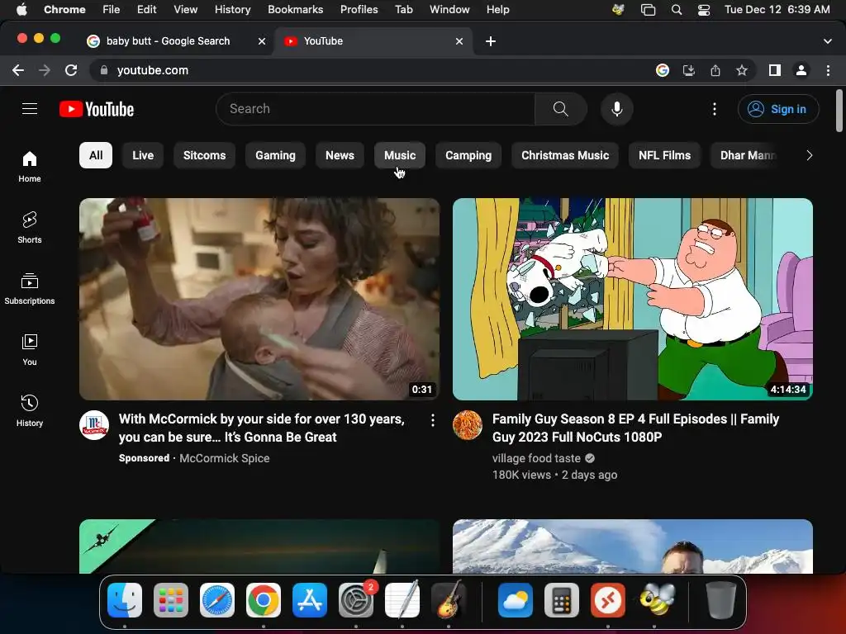The height and width of the screenshot is (634, 846).
Task: Open Finder from the dock
Action: coord(125,600)
